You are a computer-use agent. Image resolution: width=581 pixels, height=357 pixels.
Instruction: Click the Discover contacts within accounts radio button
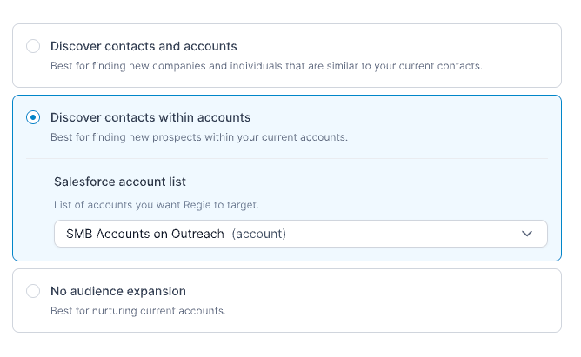33,117
